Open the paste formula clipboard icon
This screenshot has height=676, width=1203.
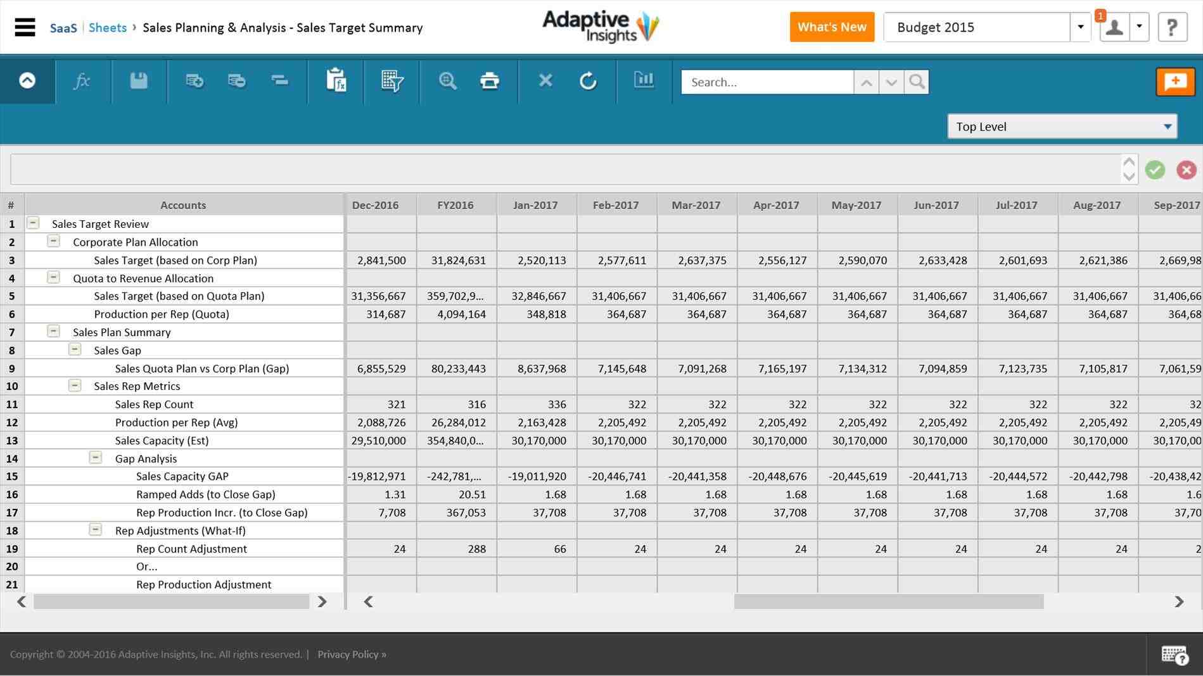[337, 81]
